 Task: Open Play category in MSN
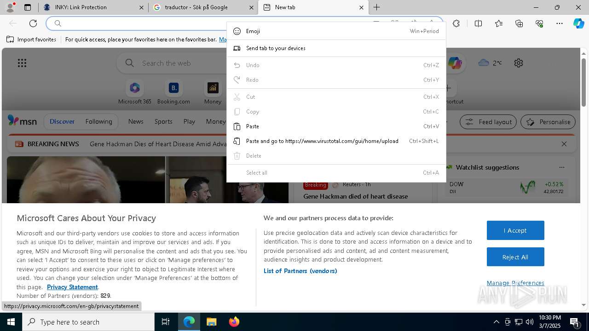pos(189,121)
